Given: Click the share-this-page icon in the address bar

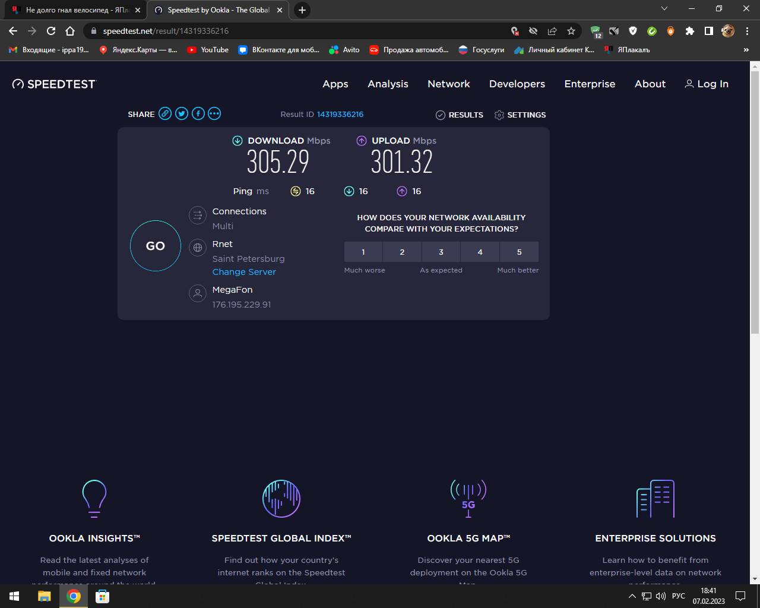Looking at the screenshot, I should click(x=552, y=31).
